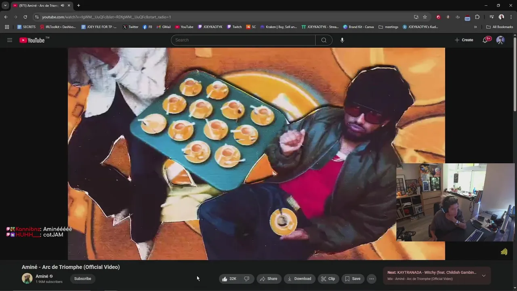Show hidden bookmarks with the chevron
The height and width of the screenshot is (291, 517).
[x=475, y=27]
